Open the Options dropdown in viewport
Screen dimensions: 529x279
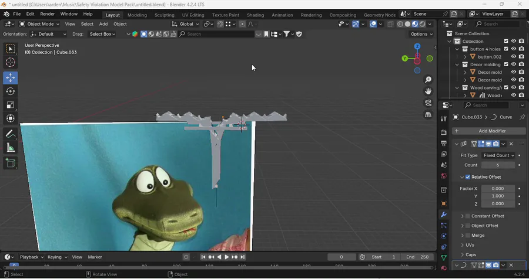421,34
